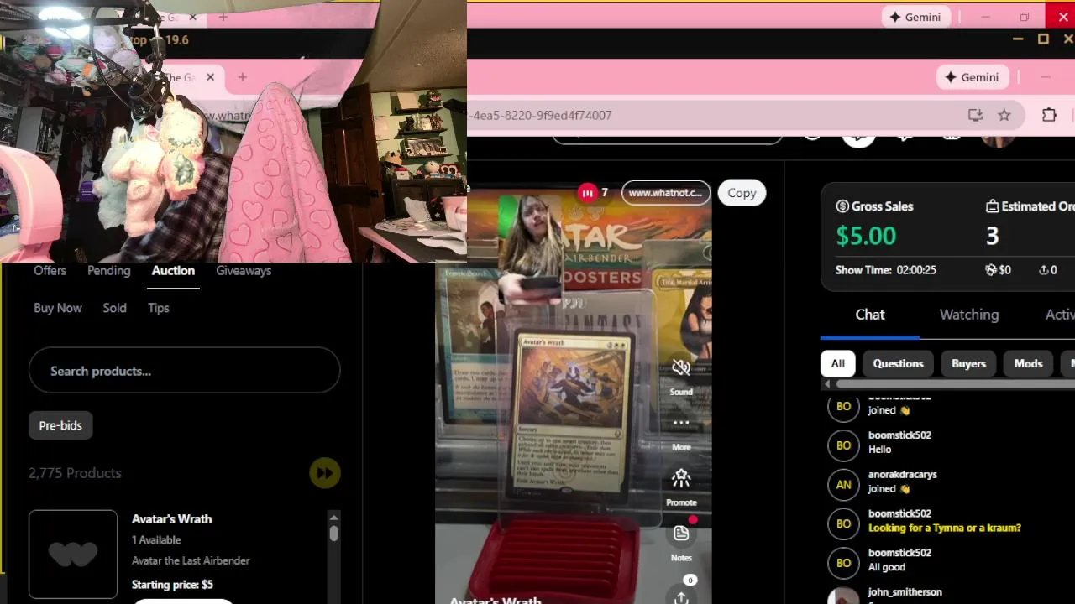Viewport: 1075px width, 604px height.
Task: Close the browser tab in webcam window
Action: [x=210, y=77]
